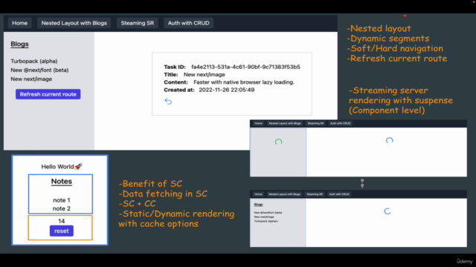Click the blue back arrow icon

[168, 101]
